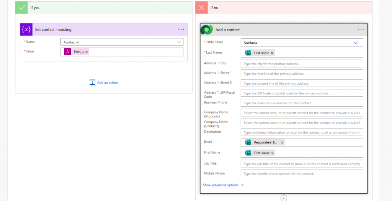Screen dimensions: 392x201
Task: Remove the Responders' Email token
Action: (x=283, y=142)
